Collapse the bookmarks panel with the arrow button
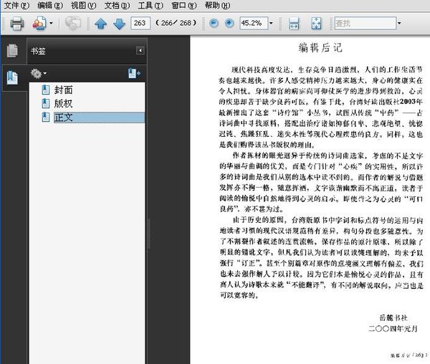This screenshot has width=430, height=364. (140, 50)
